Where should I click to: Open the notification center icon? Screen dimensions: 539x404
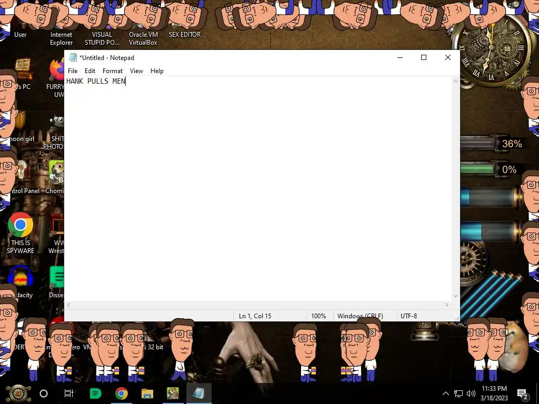(x=522, y=393)
